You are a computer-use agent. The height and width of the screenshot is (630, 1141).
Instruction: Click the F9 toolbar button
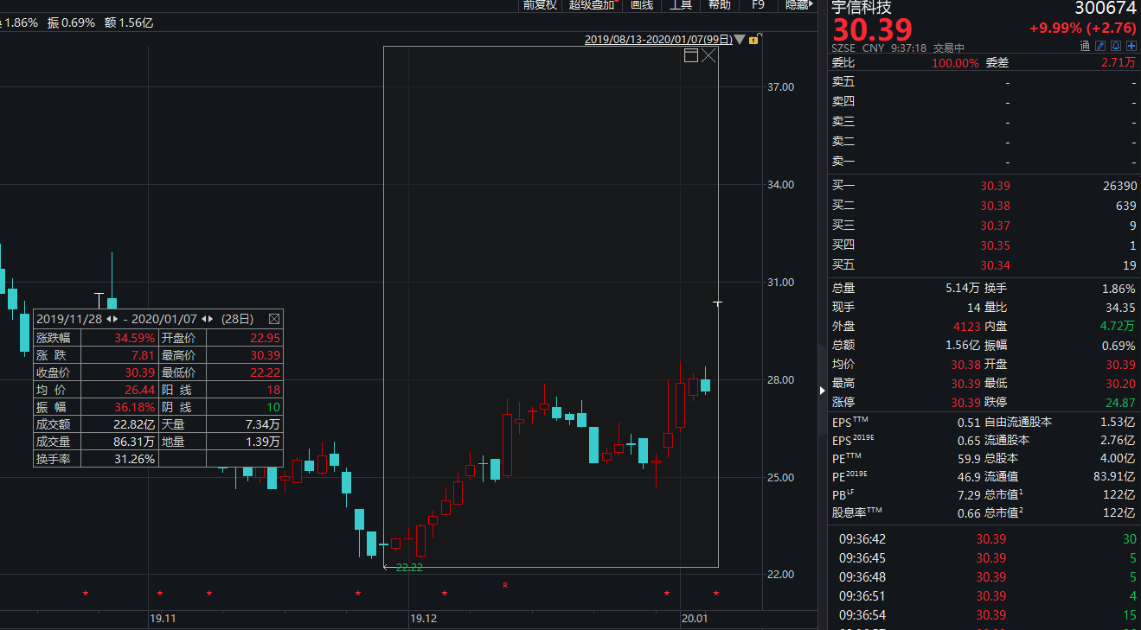coord(758,5)
